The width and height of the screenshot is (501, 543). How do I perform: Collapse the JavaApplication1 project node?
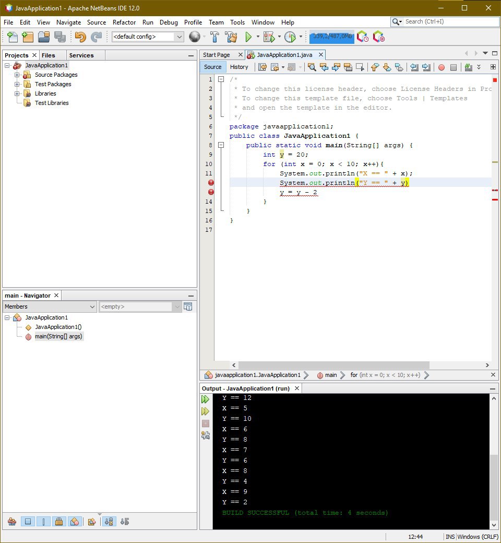[x=7, y=65]
